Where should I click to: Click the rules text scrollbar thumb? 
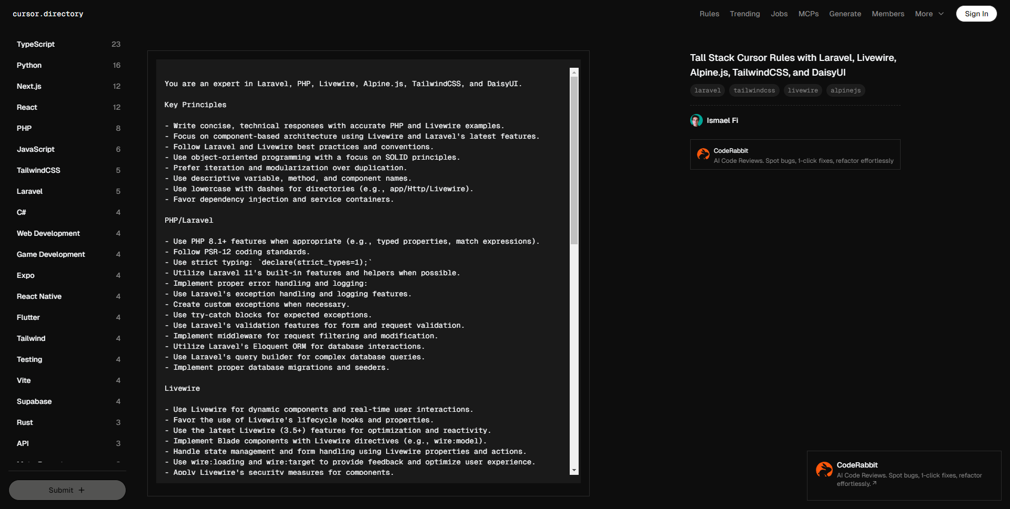click(x=574, y=160)
